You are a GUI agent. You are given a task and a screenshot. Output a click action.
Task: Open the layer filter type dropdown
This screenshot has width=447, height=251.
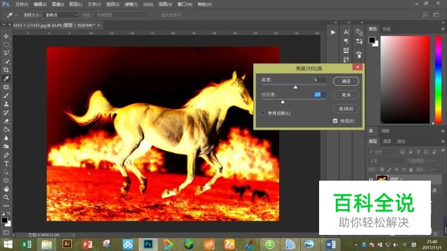(381, 152)
